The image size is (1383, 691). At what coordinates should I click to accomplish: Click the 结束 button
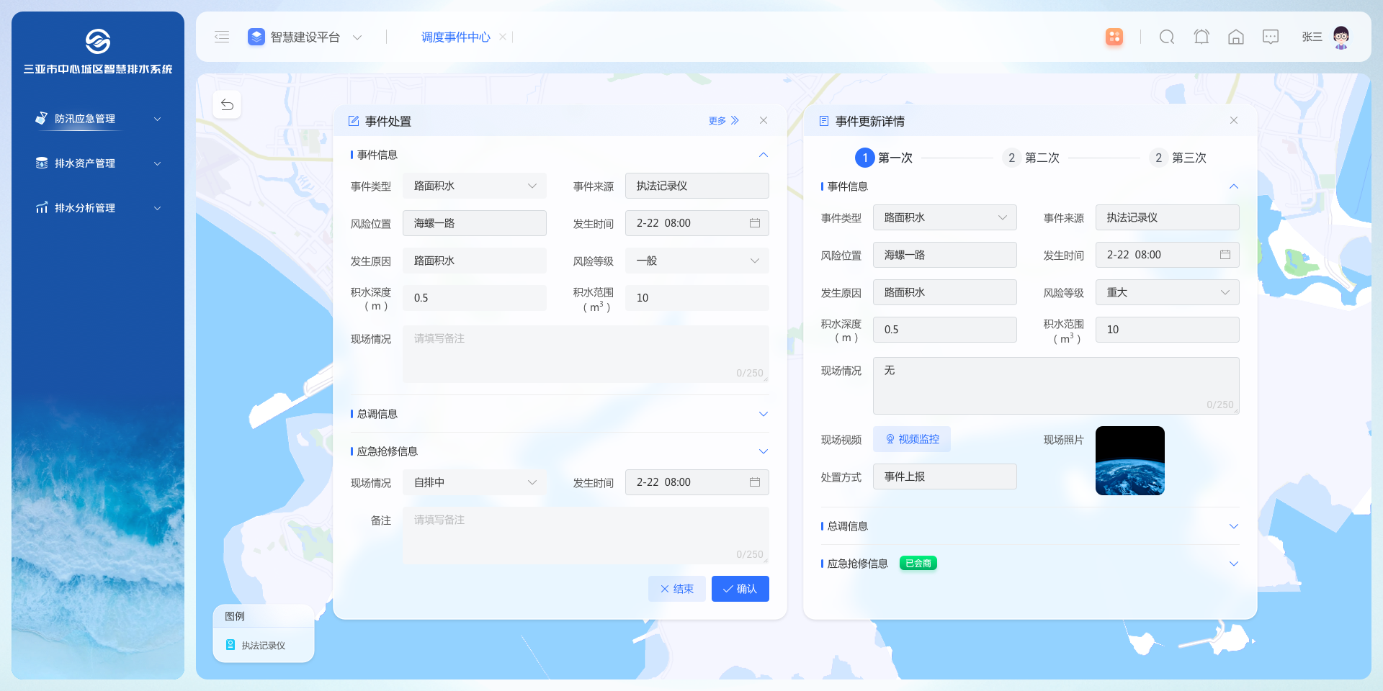[677, 589]
